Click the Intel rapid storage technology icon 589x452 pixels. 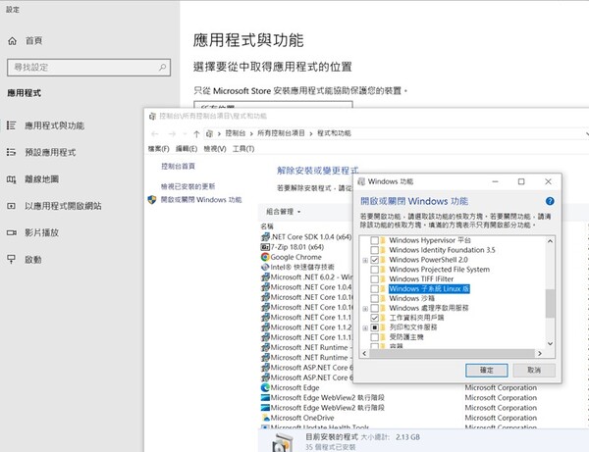265,268
